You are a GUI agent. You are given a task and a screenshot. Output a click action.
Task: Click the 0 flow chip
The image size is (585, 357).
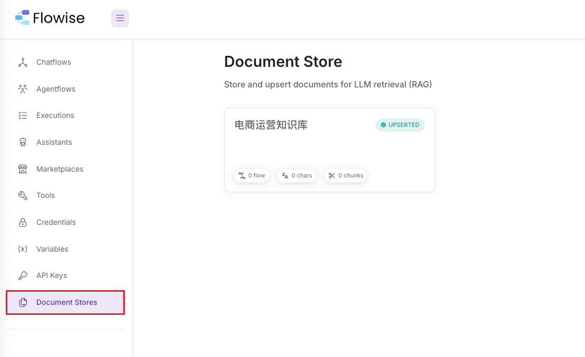pos(252,175)
